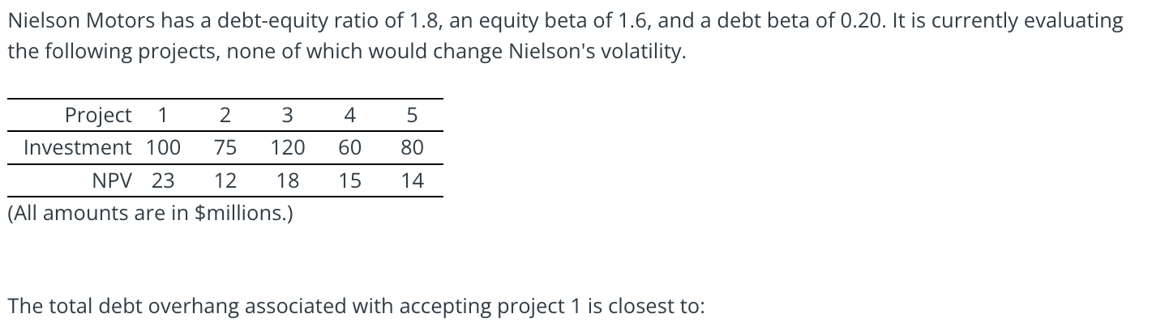
Task: Click Project 4 column header
Action: 349,116
